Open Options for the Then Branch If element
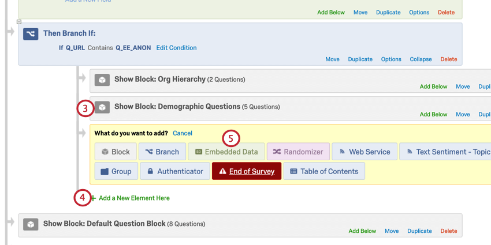Viewport: 491px width, 245px height. (391, 59)
